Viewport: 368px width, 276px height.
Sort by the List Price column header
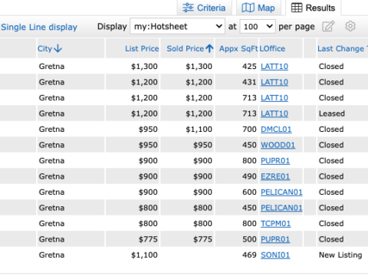point(142,48)
